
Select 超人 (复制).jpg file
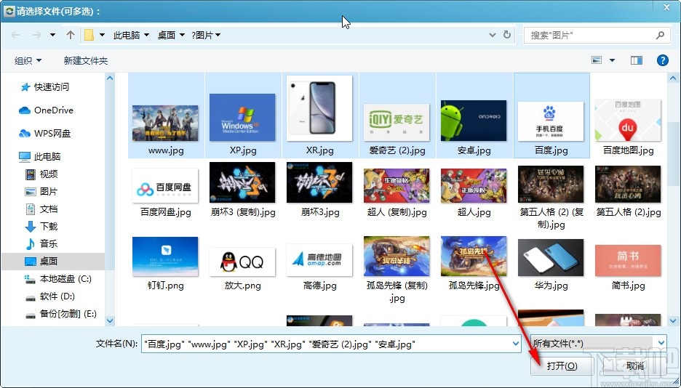tap(397, 193)
